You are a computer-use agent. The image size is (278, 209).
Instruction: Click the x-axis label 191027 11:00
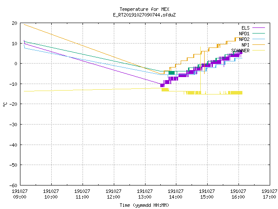click(82, 194)
